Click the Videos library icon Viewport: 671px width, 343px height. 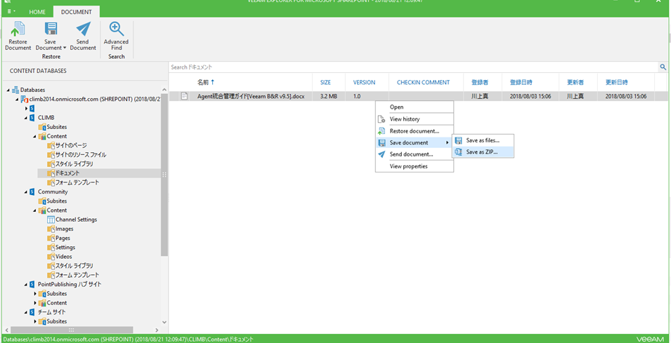[x=51, y=257]
